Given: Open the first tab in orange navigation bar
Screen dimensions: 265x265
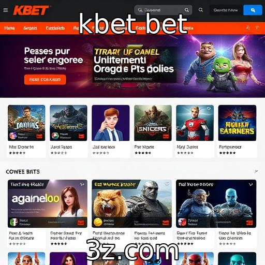Looking at the screenshot, I should coord(9,28).
